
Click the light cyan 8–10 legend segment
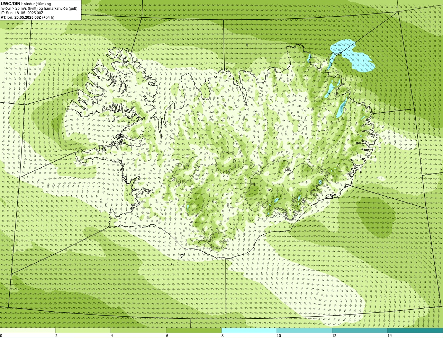click(x=249, y=330)
